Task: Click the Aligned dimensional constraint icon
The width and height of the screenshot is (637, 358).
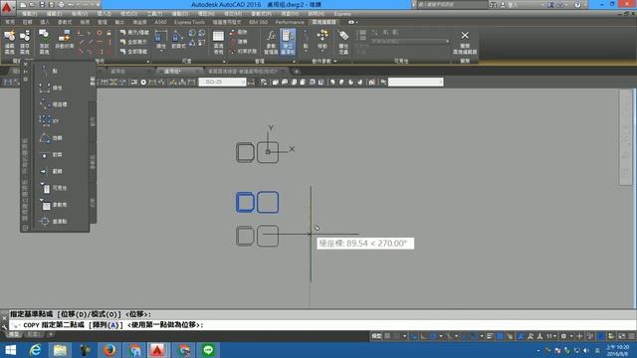Action: click(178, 41)
